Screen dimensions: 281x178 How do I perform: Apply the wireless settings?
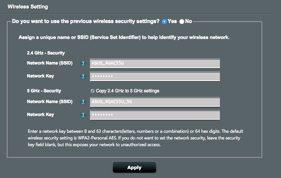(x=134, y=167)
